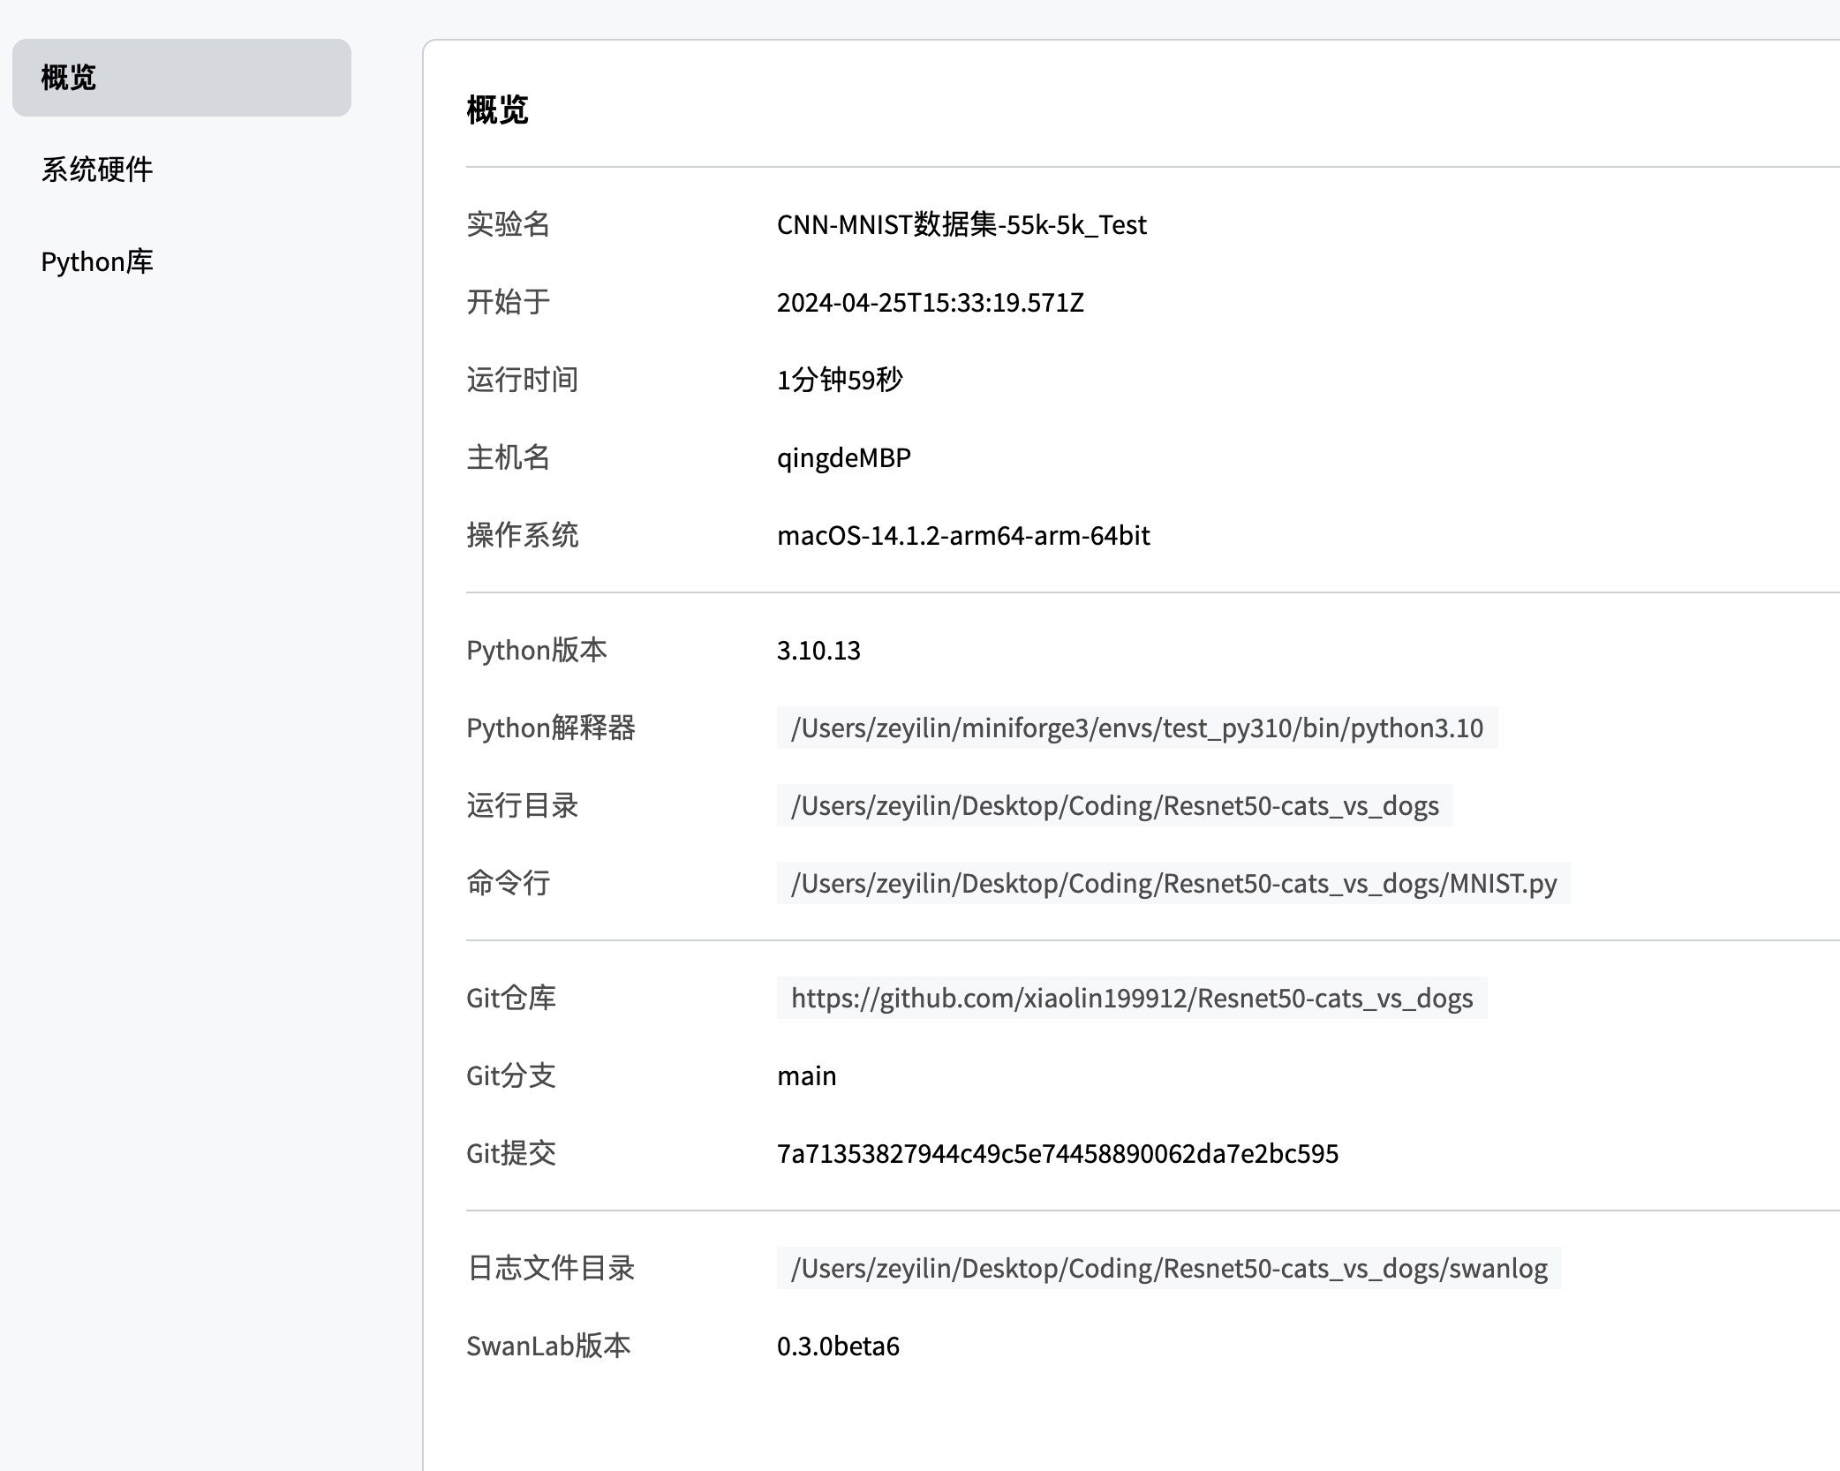1840x1471 pixels.
Task: Click the 日志文件目录 swanlog path
Action: click(x=1169, y=1269)
